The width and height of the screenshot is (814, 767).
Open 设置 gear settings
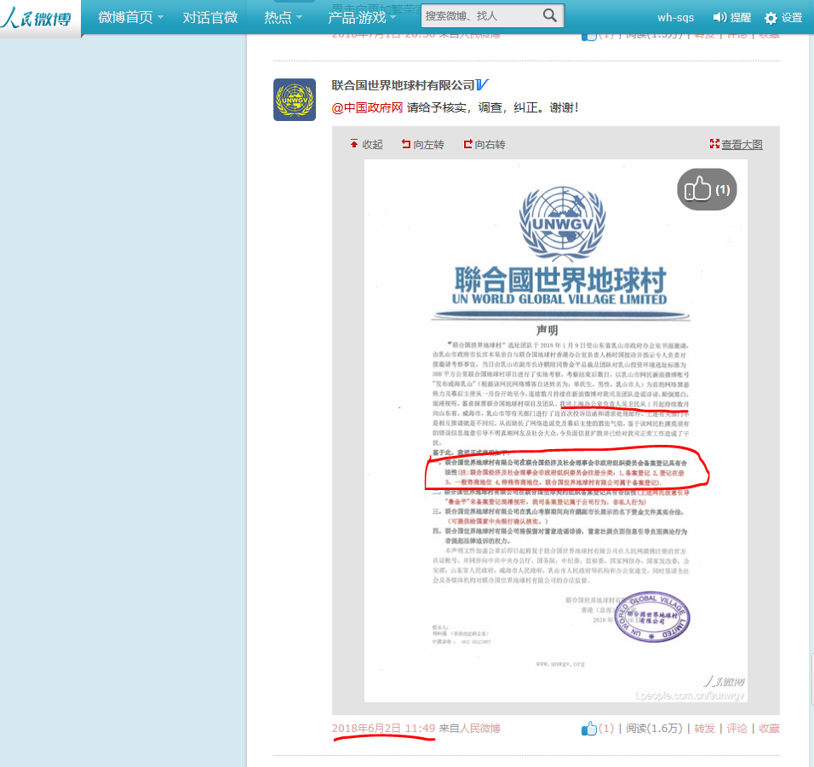[x=783, y=18]
